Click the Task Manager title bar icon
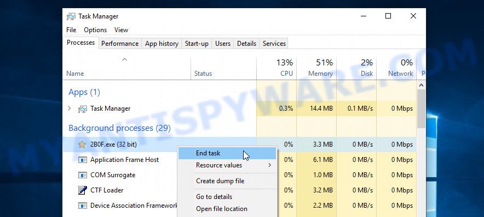 click(x=71, y=16)
